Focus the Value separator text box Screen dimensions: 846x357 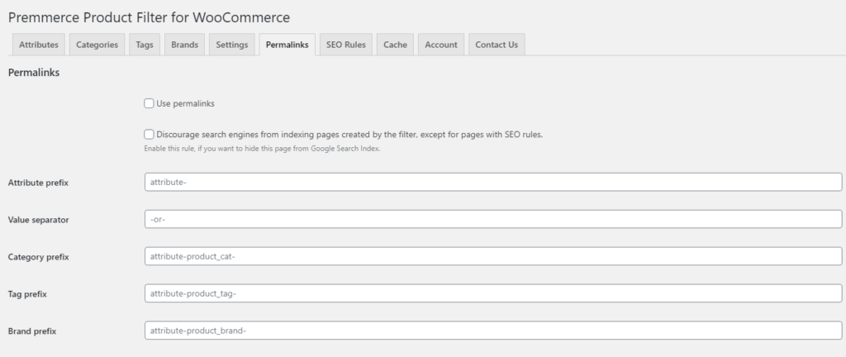pos(493,220)
